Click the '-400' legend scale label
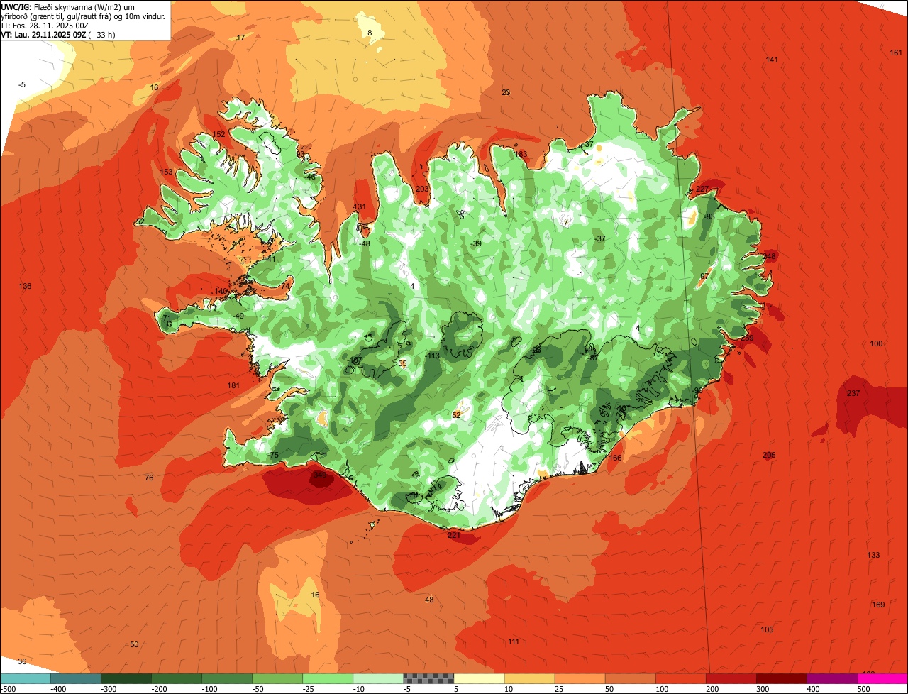Image resolution: width=908 pixels, height=694 pixels. tap(59, 689)
